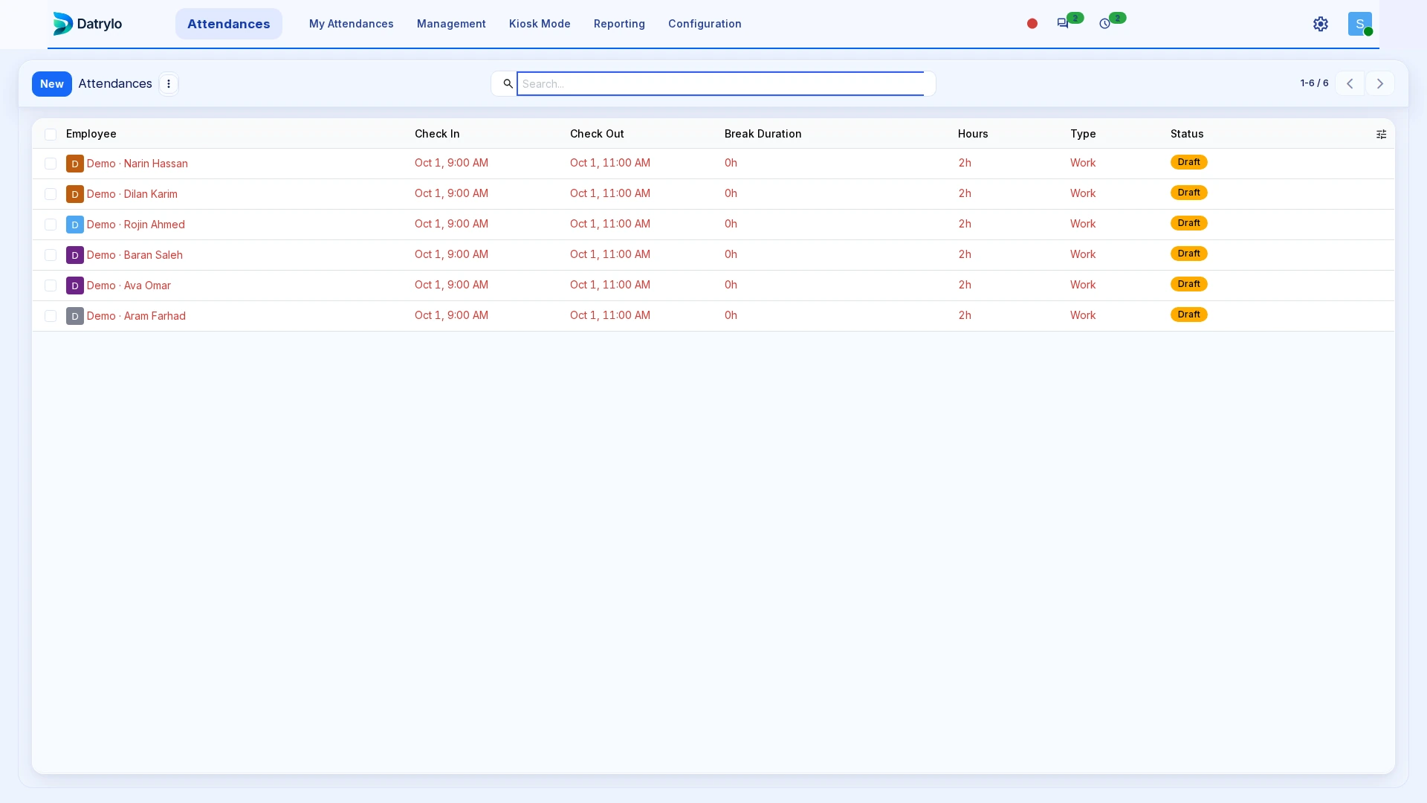Open optional columns adjust icon
This screenshot has width=1427, height=803.
coord(1382,135)
